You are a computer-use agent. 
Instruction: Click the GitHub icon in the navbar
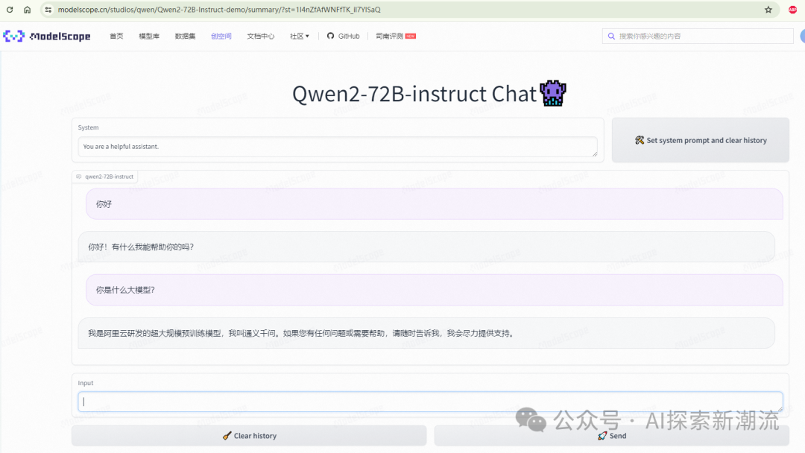(x=329, y=35)
